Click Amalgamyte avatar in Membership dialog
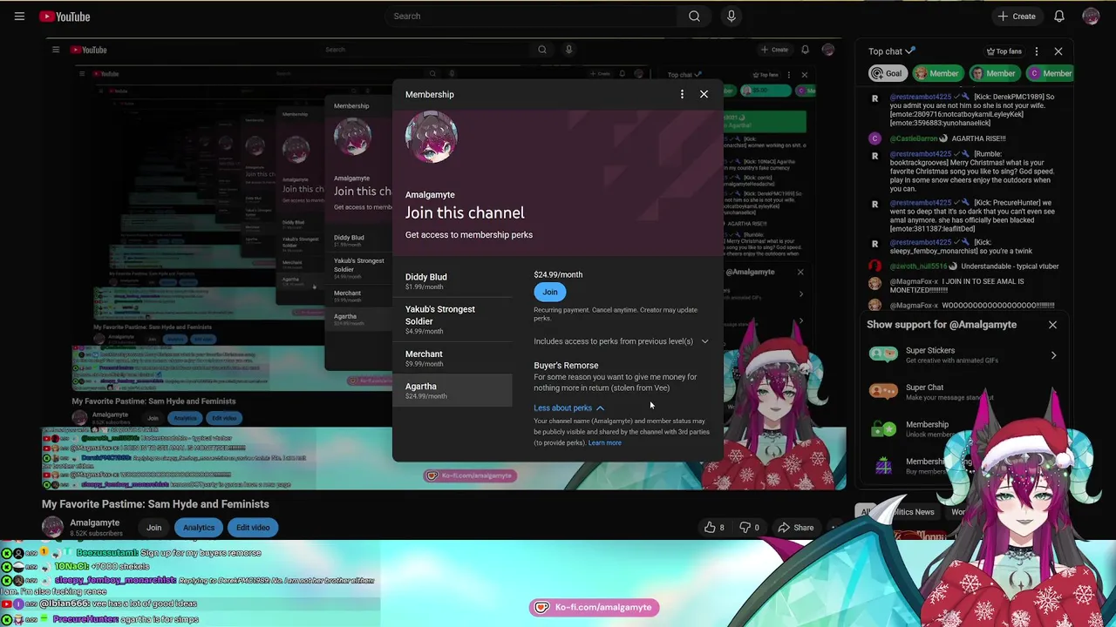The height and width of the screenshot is (627, 1116). (431, 137)
